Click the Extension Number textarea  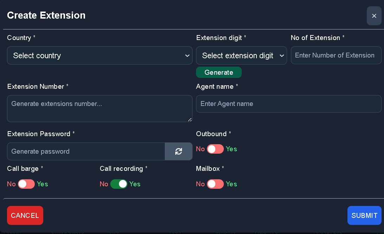pos(99,108)
